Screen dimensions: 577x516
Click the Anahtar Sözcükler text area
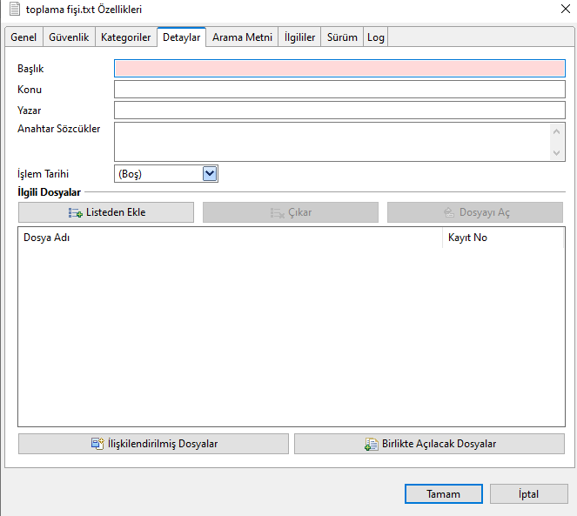(x=332, y=141)
